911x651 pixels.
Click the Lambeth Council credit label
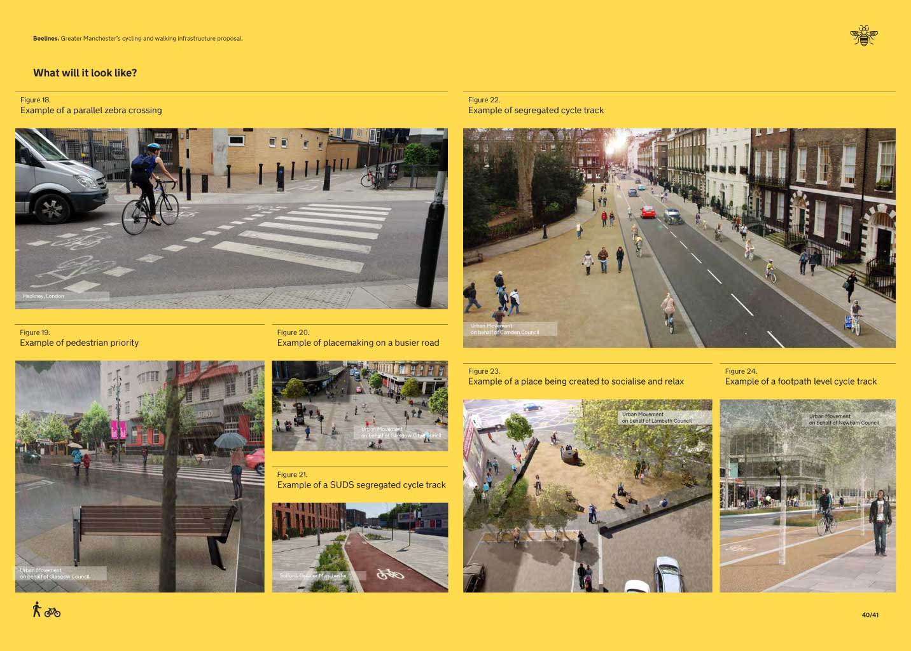coord(657,418)
